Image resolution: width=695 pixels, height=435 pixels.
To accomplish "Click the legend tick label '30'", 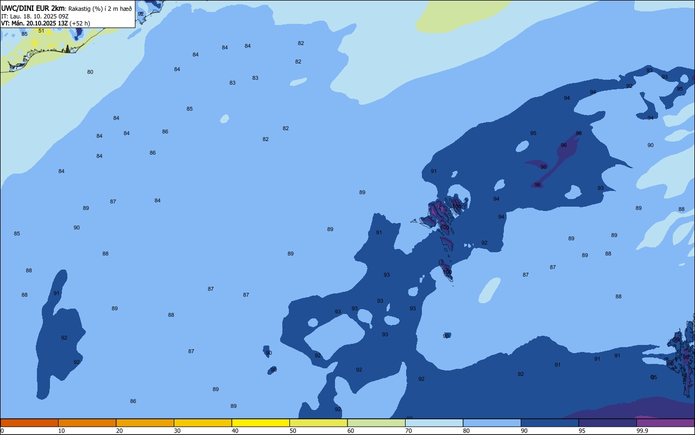I will point(177,431).
